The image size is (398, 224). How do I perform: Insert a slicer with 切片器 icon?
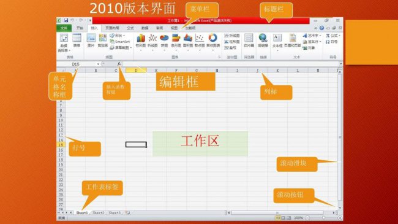coord(249,41)
